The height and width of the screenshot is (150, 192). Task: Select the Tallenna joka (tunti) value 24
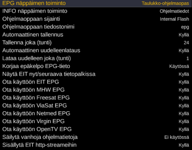[186, 43]
